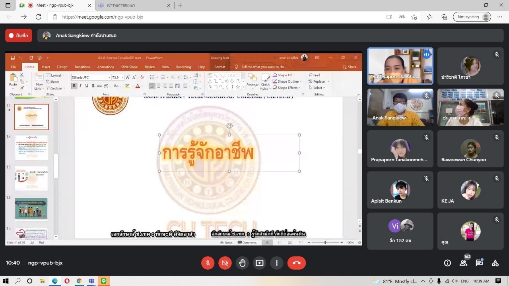Open the Slide Show ribbon tab
Image resolution: width=509 pixels, height=286 pixels.
click(x=129, y=67)
